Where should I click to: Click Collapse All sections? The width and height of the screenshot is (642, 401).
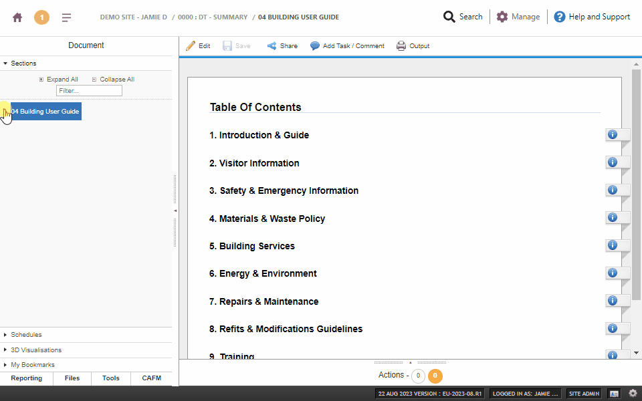click(x=113, y=80)
